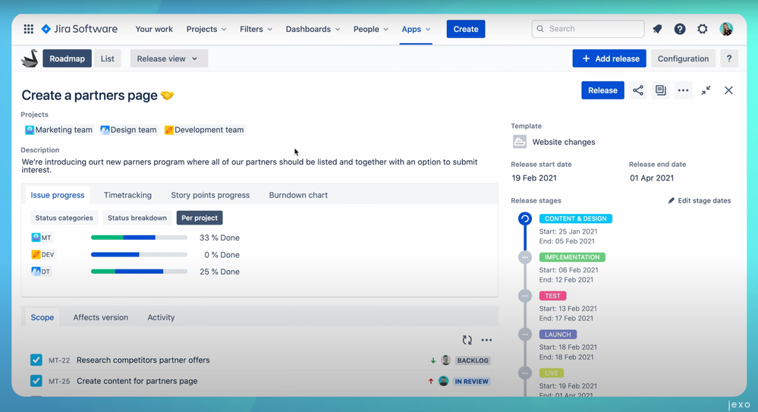Collapse the release detail view icon

click(706, 90)
